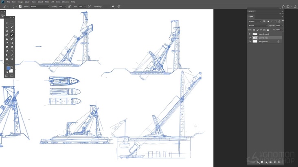Open the Filter menu

point(47,2)
